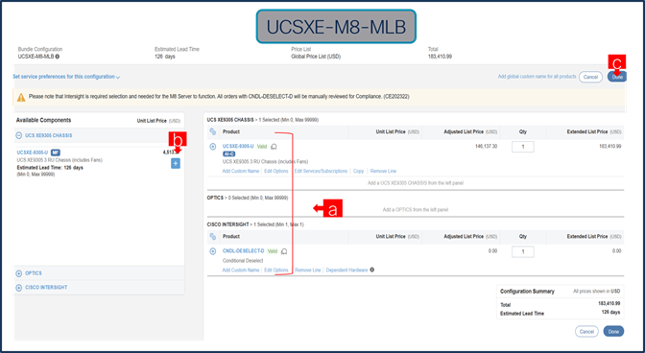Click the Estimated Lead Time 126 days text
645x353 pixels.
50,168
